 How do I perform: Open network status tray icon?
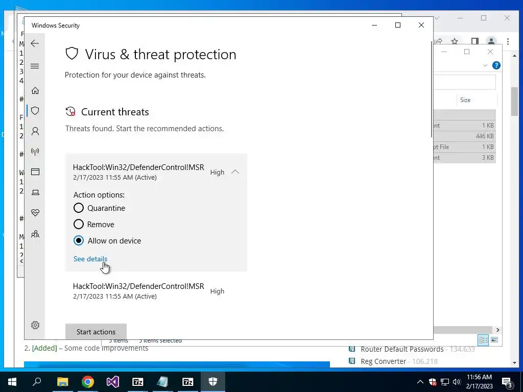point(445,382)
